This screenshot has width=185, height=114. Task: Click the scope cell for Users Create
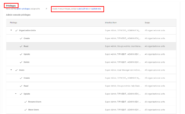155,78
